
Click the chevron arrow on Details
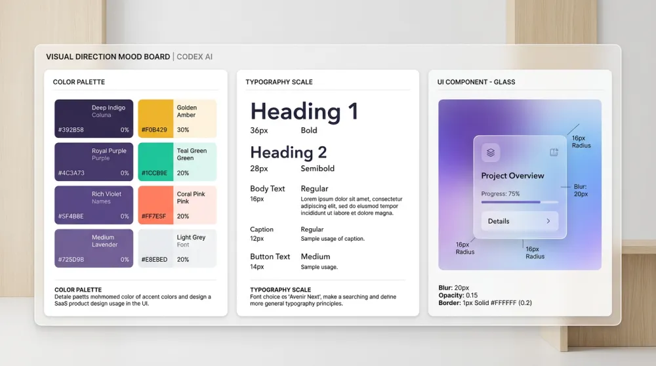(x=548, y=221)
